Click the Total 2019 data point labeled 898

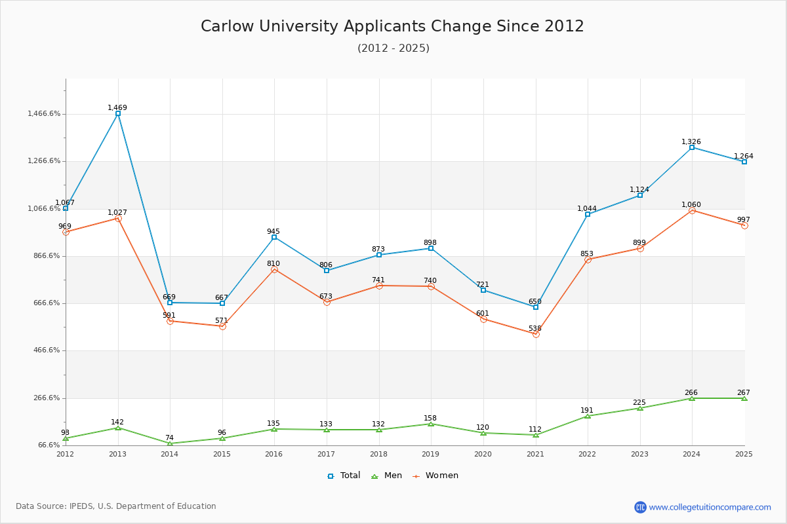(431, 248)
